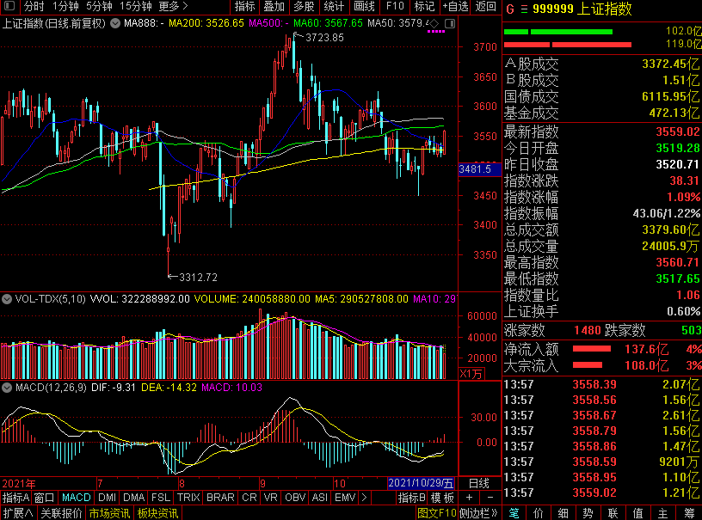Click the 日线 period label on timeline
This screenshot has height=520, width=702.
point(478,483)
